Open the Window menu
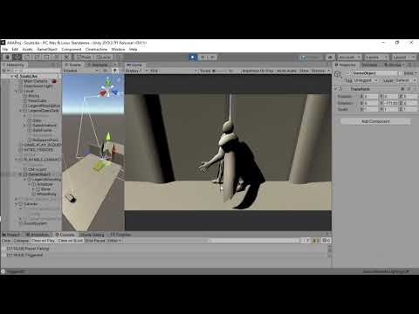 (x=118, y=49)
